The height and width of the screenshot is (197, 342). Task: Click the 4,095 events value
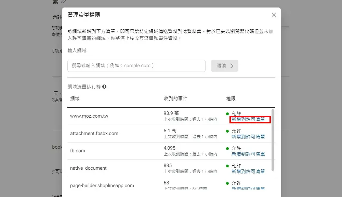point(170,148)
